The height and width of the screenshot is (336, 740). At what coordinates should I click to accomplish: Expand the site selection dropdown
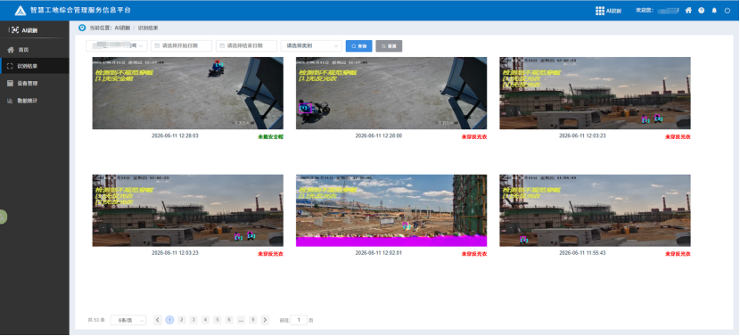(117, 45)
